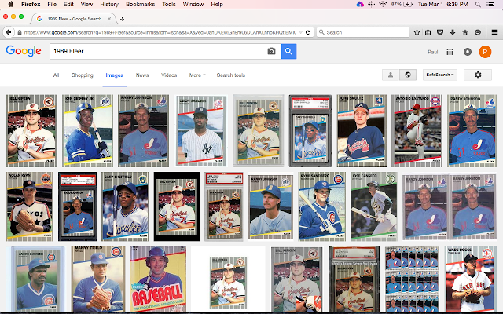Open the bookmarks list clipboard icon

pyautogui.click(x=428, y=32)
